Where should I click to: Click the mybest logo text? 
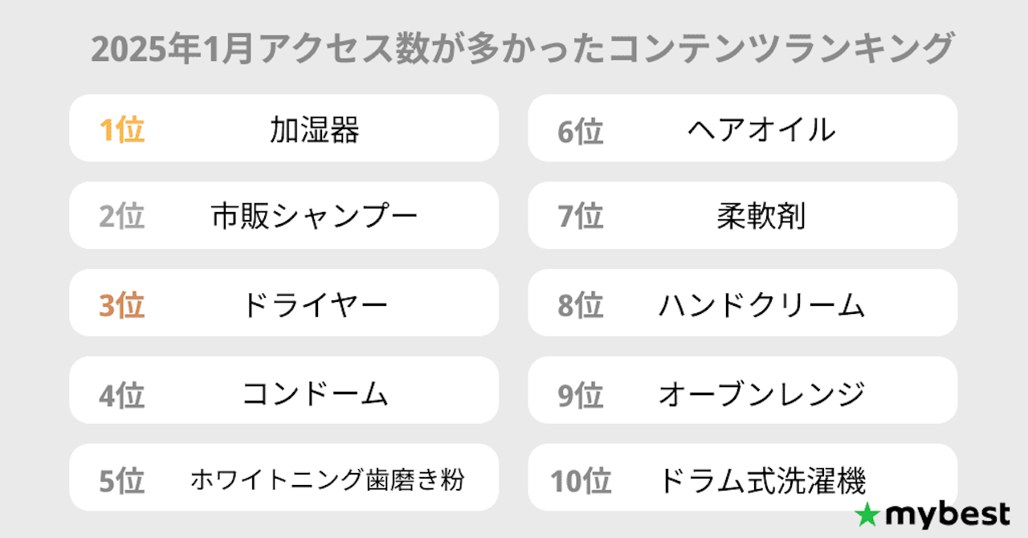click(x=948, y=515)
